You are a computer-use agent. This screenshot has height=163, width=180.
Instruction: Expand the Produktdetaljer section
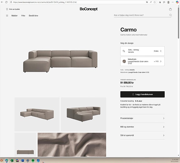(142, 118)
